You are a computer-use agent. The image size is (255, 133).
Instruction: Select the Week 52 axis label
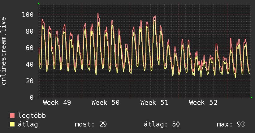(x=203, y=103)
